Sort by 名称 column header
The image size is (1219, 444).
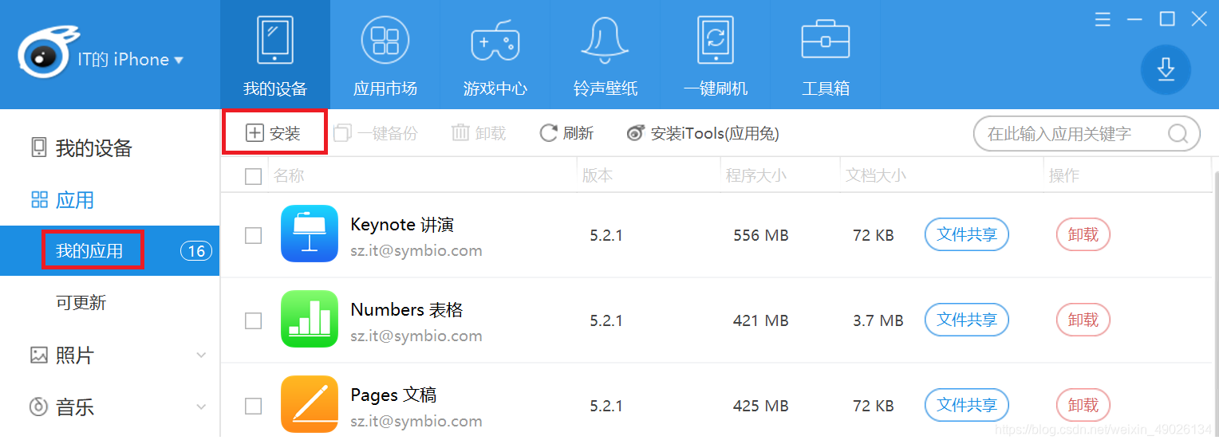[289, 176]
